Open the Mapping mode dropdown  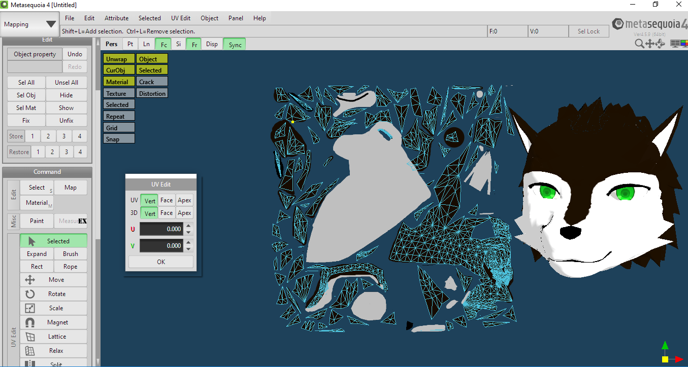30,24
